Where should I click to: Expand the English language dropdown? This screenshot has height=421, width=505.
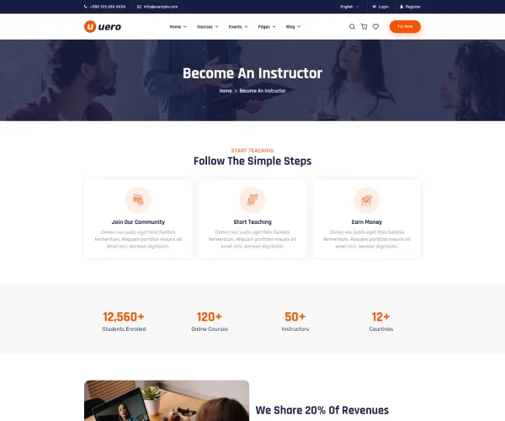(x=349, y=7)
